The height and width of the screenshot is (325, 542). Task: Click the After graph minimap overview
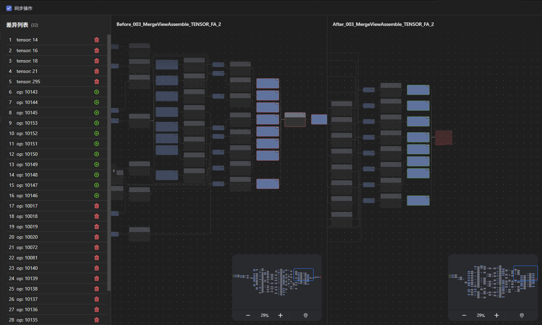(x=493, y=281)
